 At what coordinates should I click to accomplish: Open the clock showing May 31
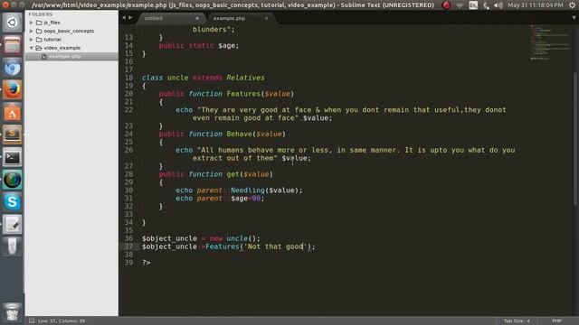[536, 5]
